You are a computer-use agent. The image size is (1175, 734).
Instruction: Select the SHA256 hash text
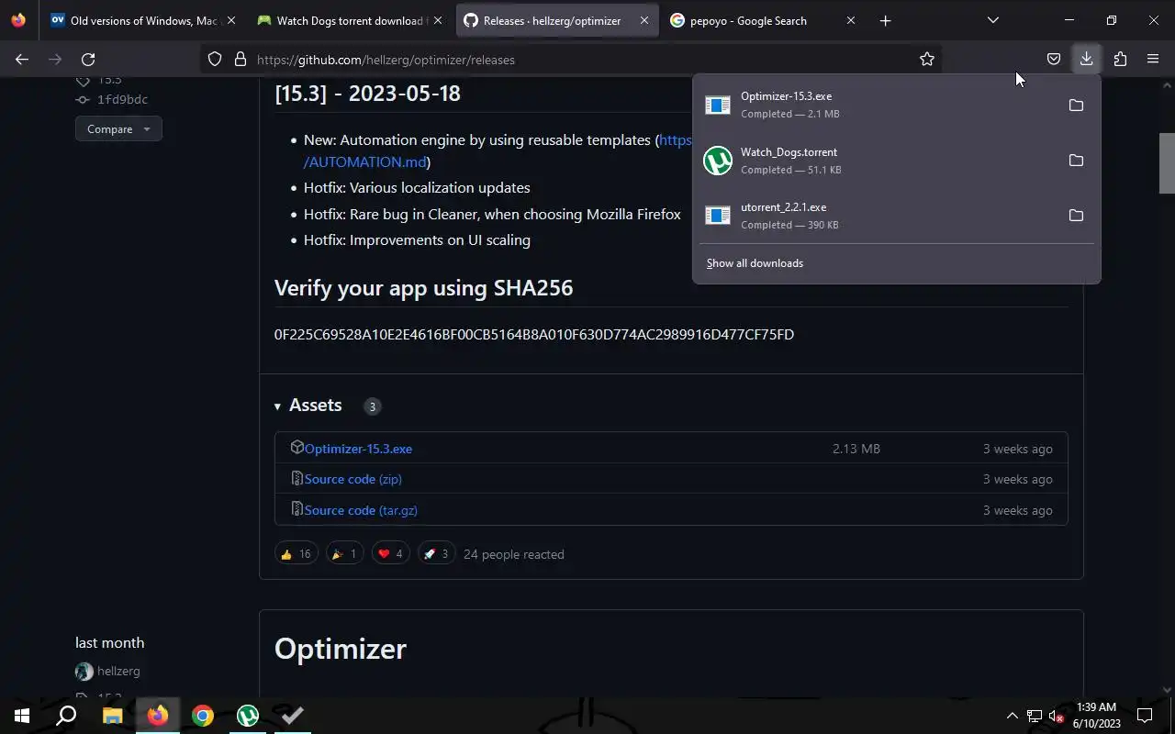[x=534, y=334]
